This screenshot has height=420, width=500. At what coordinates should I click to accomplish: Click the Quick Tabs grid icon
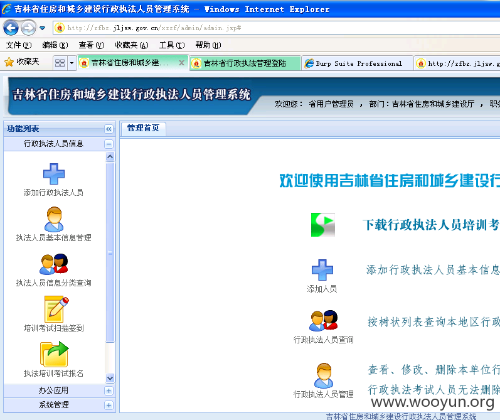point(60,63)
